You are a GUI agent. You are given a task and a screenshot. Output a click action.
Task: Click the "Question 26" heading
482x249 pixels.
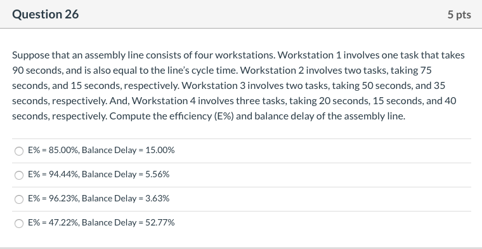pos(46,14)
